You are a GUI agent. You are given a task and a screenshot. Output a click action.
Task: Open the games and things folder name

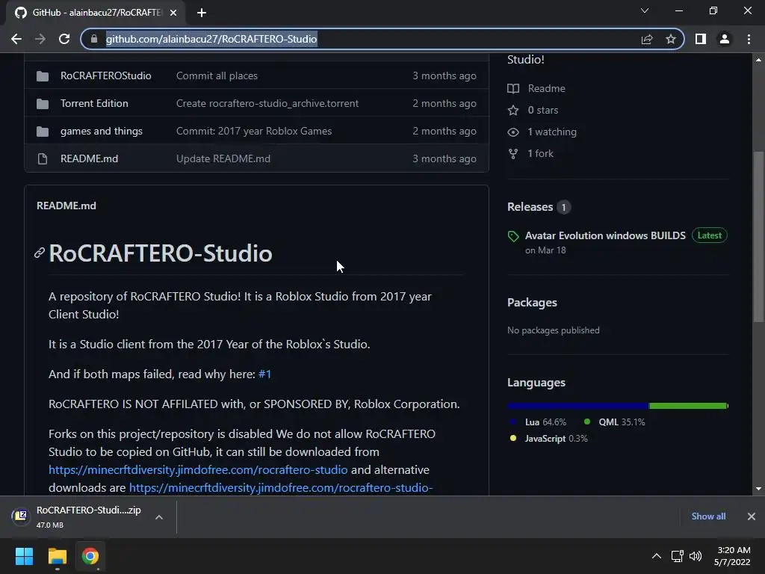tap(102, 131)
